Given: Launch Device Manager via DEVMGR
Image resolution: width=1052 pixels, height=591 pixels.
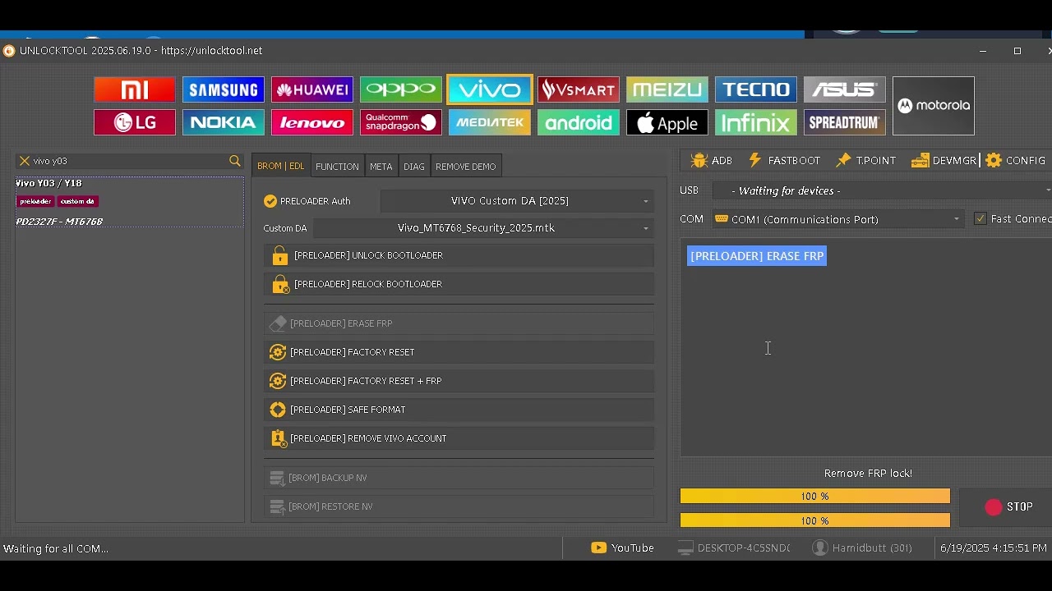Looking at the screenshot, I should click(x=944, y=161).
